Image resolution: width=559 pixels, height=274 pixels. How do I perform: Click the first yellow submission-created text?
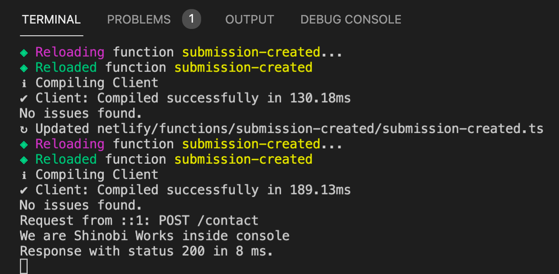pyautogui.click(x=251, y=52)
